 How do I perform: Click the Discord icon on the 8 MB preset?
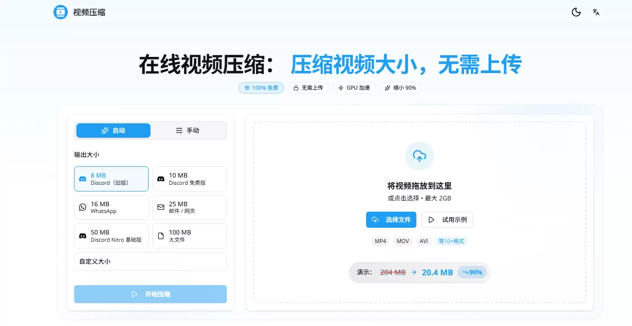click(82, 178)
